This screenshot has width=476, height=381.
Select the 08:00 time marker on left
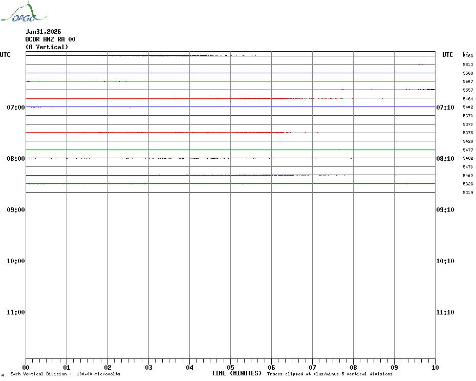(x=16, y=159)
